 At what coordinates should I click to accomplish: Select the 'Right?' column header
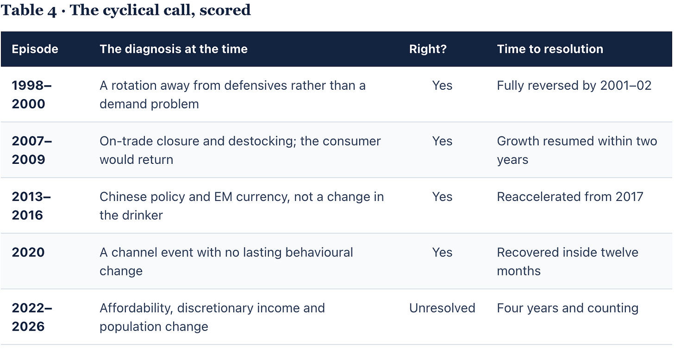pos(428,49)
